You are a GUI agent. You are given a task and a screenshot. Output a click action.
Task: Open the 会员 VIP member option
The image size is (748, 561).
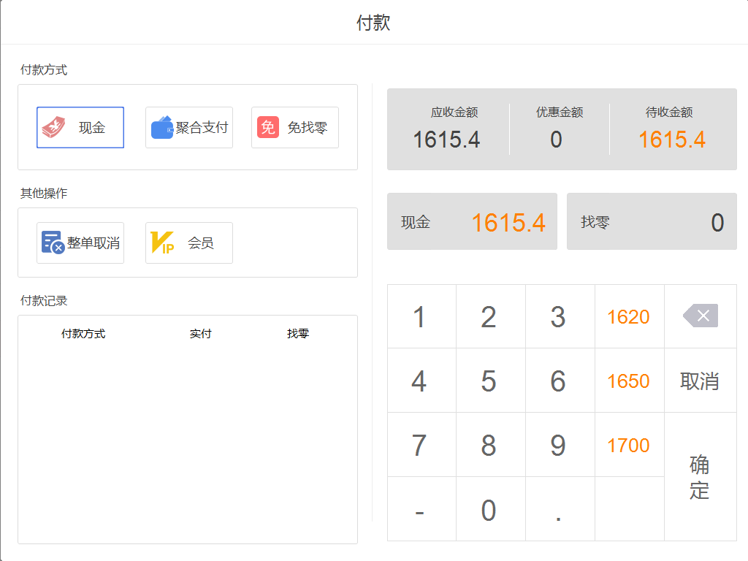189,243
